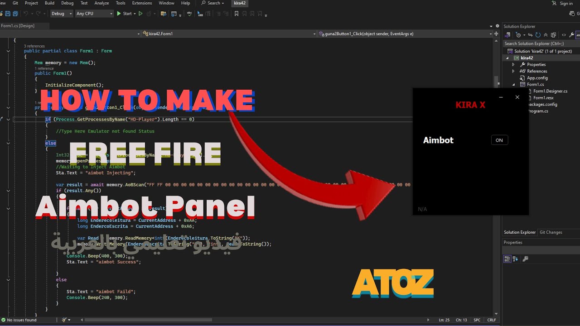
Task: Open the Project menu
Action: [31, 3]
